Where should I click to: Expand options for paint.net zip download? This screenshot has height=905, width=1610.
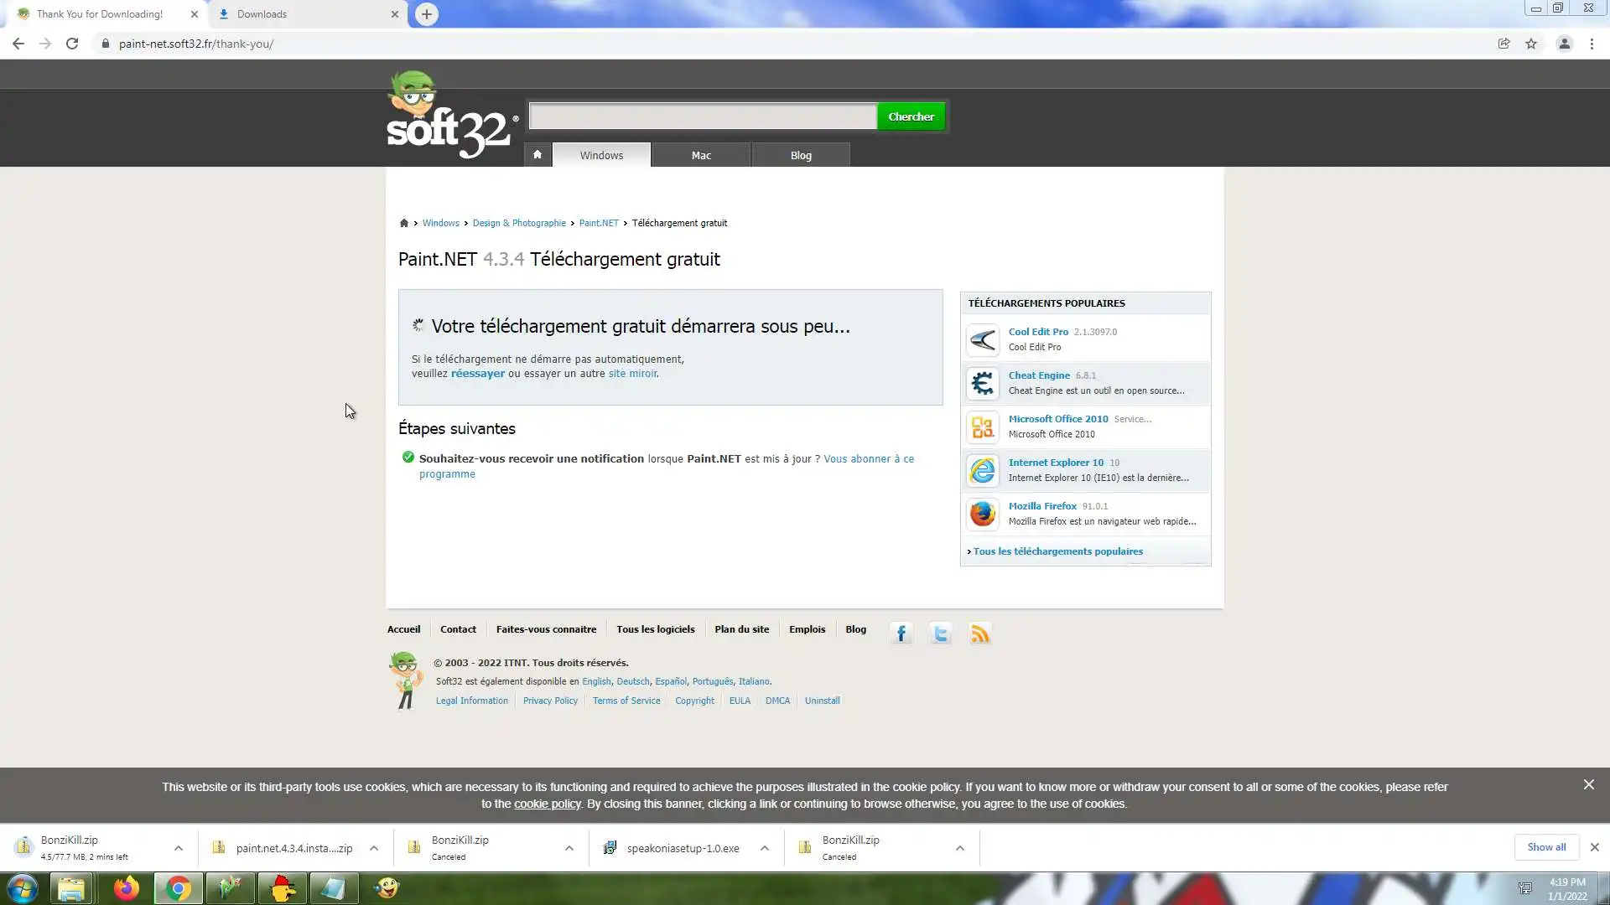click(374, 848)
